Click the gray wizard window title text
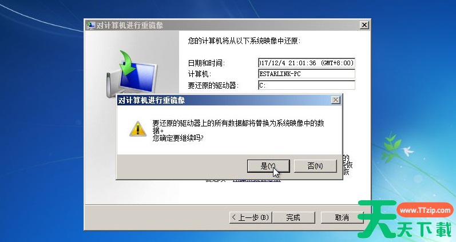 (130, 25)
